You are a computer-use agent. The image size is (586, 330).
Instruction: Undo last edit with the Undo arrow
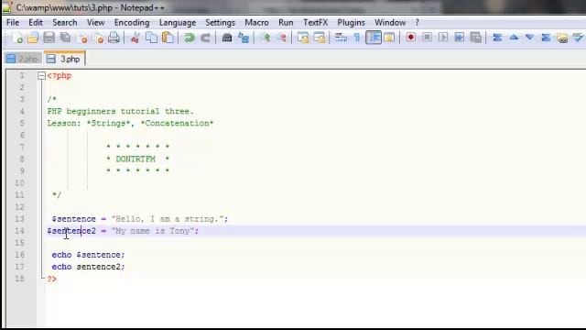(190, 38)
